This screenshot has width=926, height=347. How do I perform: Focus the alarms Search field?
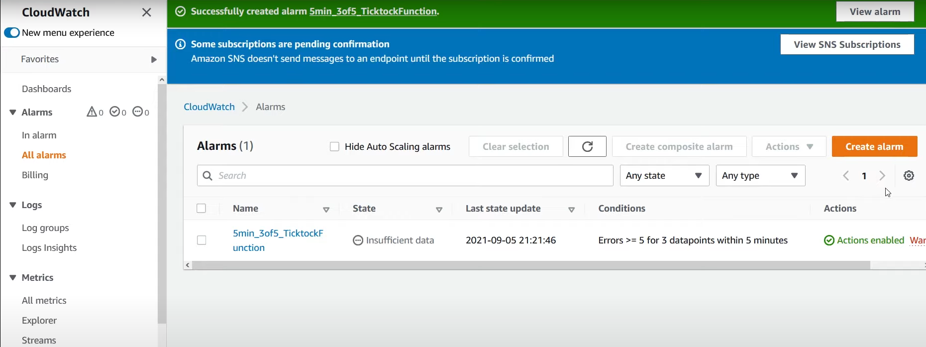tap(405, 176)
